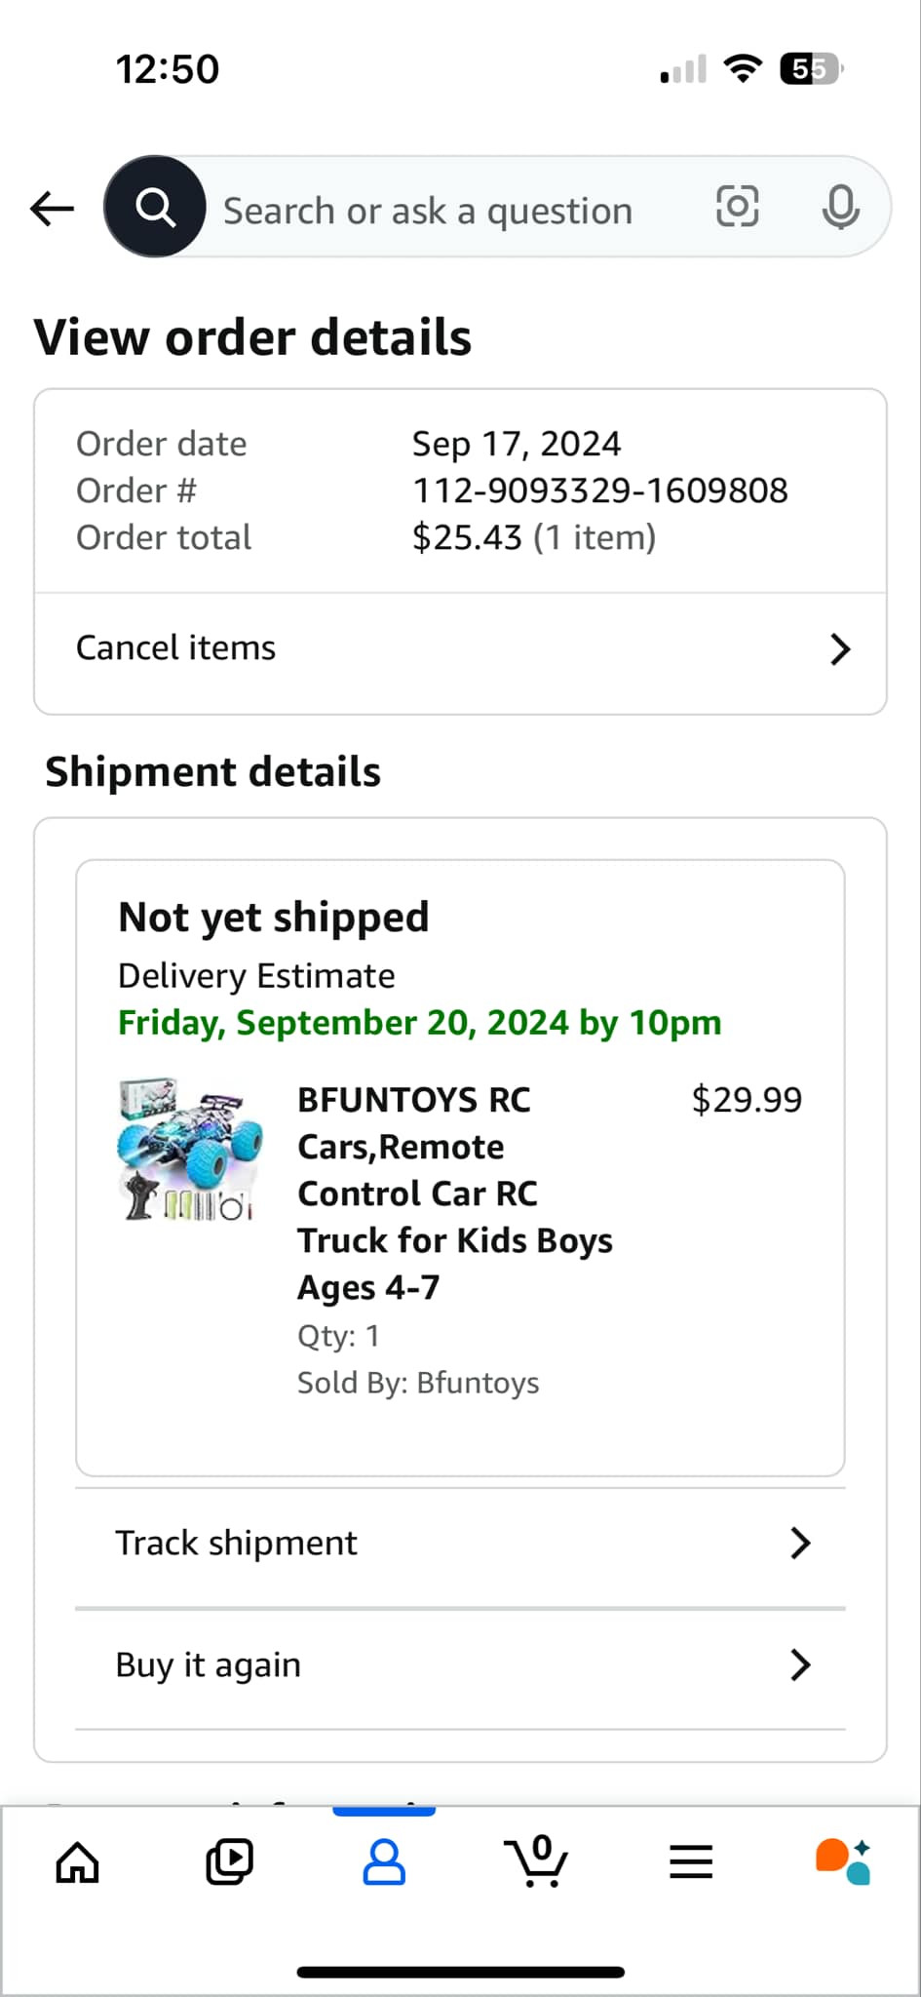The height and width of the screenshot is (1997, 921).
Task: Open the hamburger menu tab
Action: [x=691, y=1862]
